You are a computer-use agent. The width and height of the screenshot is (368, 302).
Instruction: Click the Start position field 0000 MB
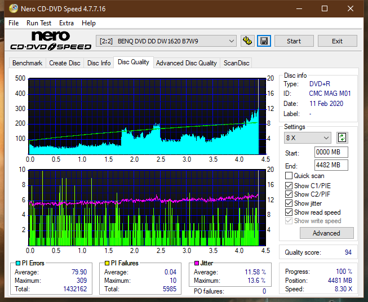point(331,152)
